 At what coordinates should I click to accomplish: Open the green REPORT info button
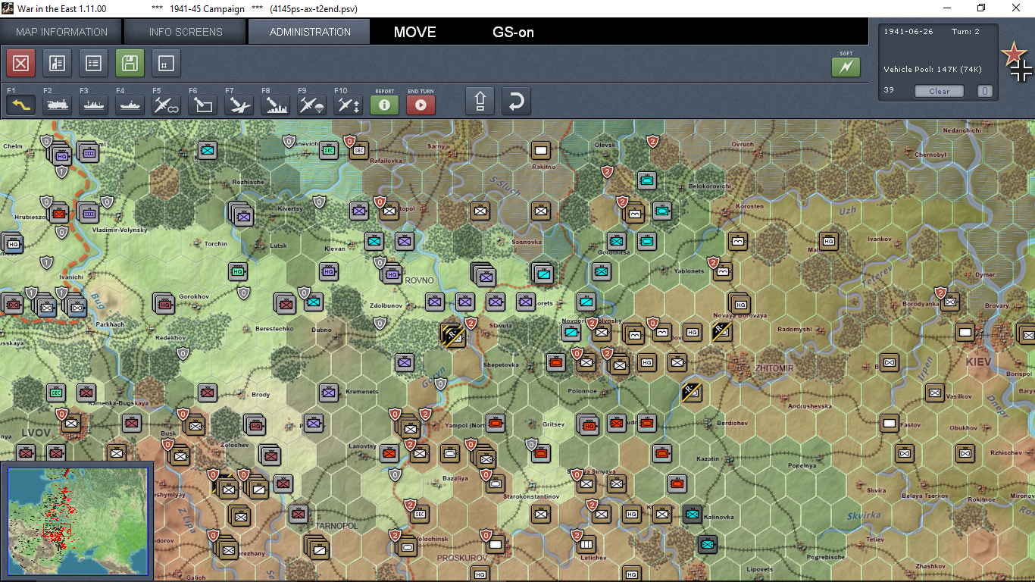click(385, 105)
